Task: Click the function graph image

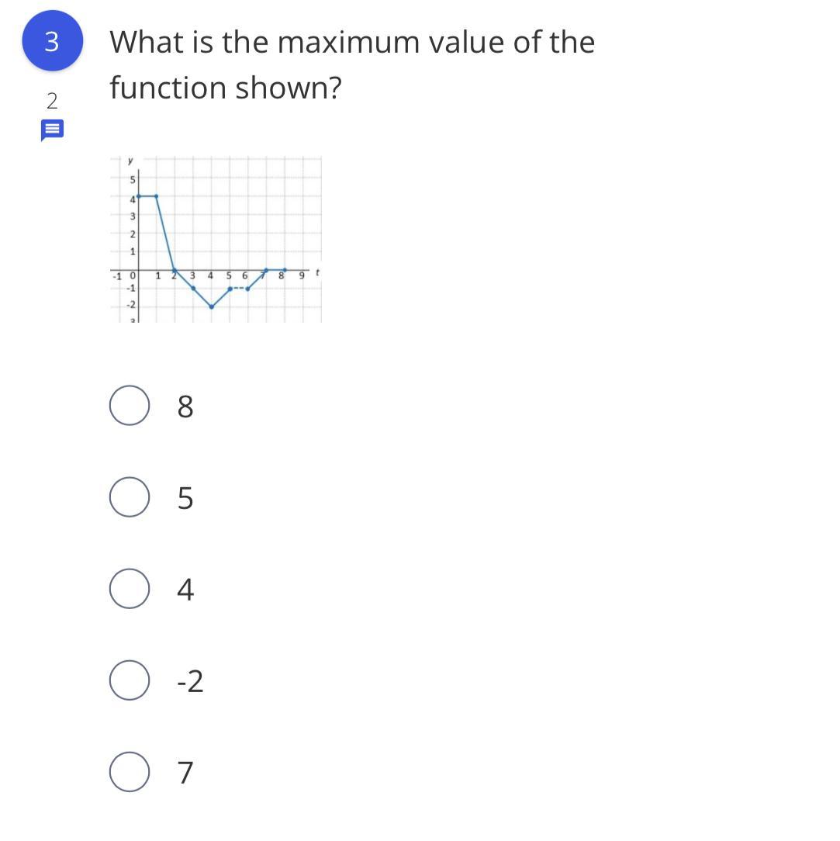Action: coord(216,239)
